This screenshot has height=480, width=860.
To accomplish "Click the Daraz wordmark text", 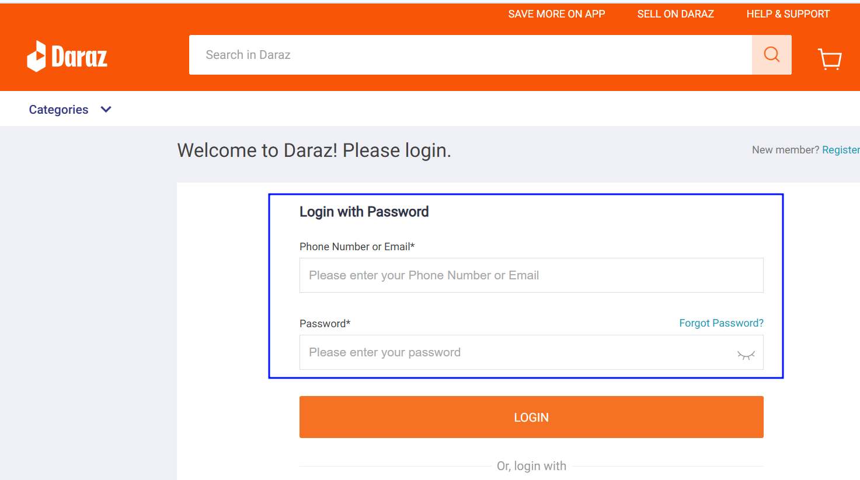I will [x=79, y=57].
